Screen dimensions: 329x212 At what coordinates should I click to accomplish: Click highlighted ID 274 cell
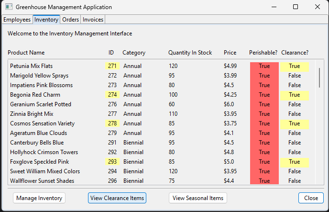(x=112, y=95)
